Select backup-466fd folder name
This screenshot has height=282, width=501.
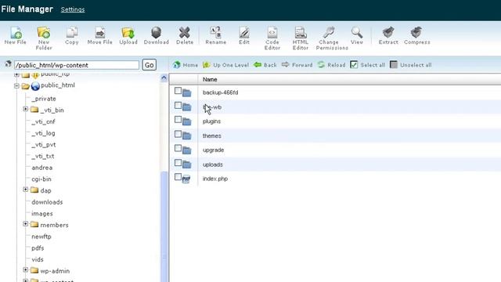(x=221, y=92)
